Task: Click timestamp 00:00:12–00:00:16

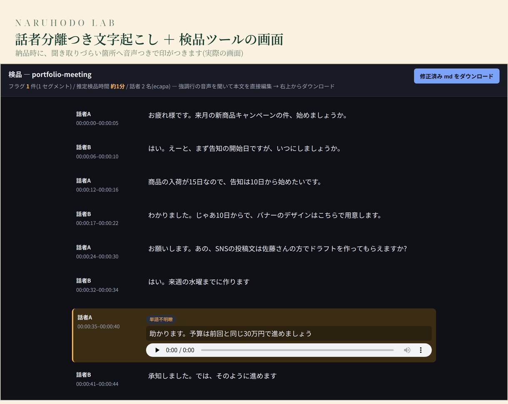Action: 97,190
